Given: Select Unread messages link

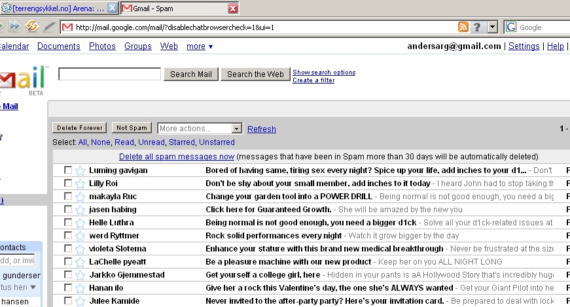Looking at the screenshot, I should [151, 142].
